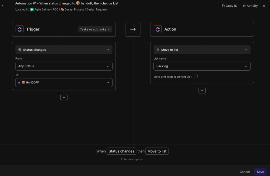Enable Move and keep in current List
This screenshot has height=176, width=270.
195,76
